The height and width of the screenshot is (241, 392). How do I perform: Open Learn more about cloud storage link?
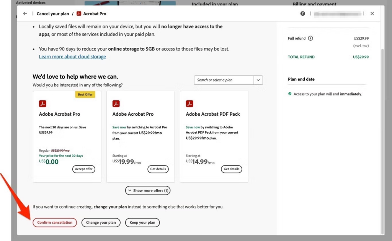72,57
